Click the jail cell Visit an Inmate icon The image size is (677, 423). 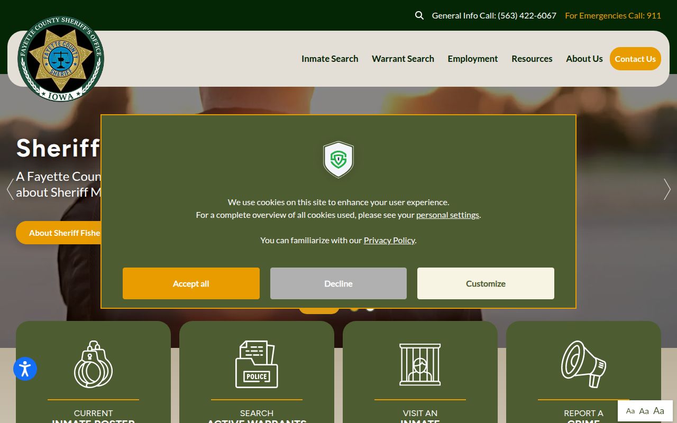[420, 364]
